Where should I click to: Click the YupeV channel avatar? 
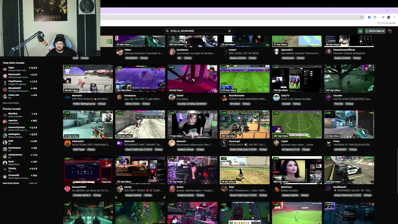pos(276,143)
